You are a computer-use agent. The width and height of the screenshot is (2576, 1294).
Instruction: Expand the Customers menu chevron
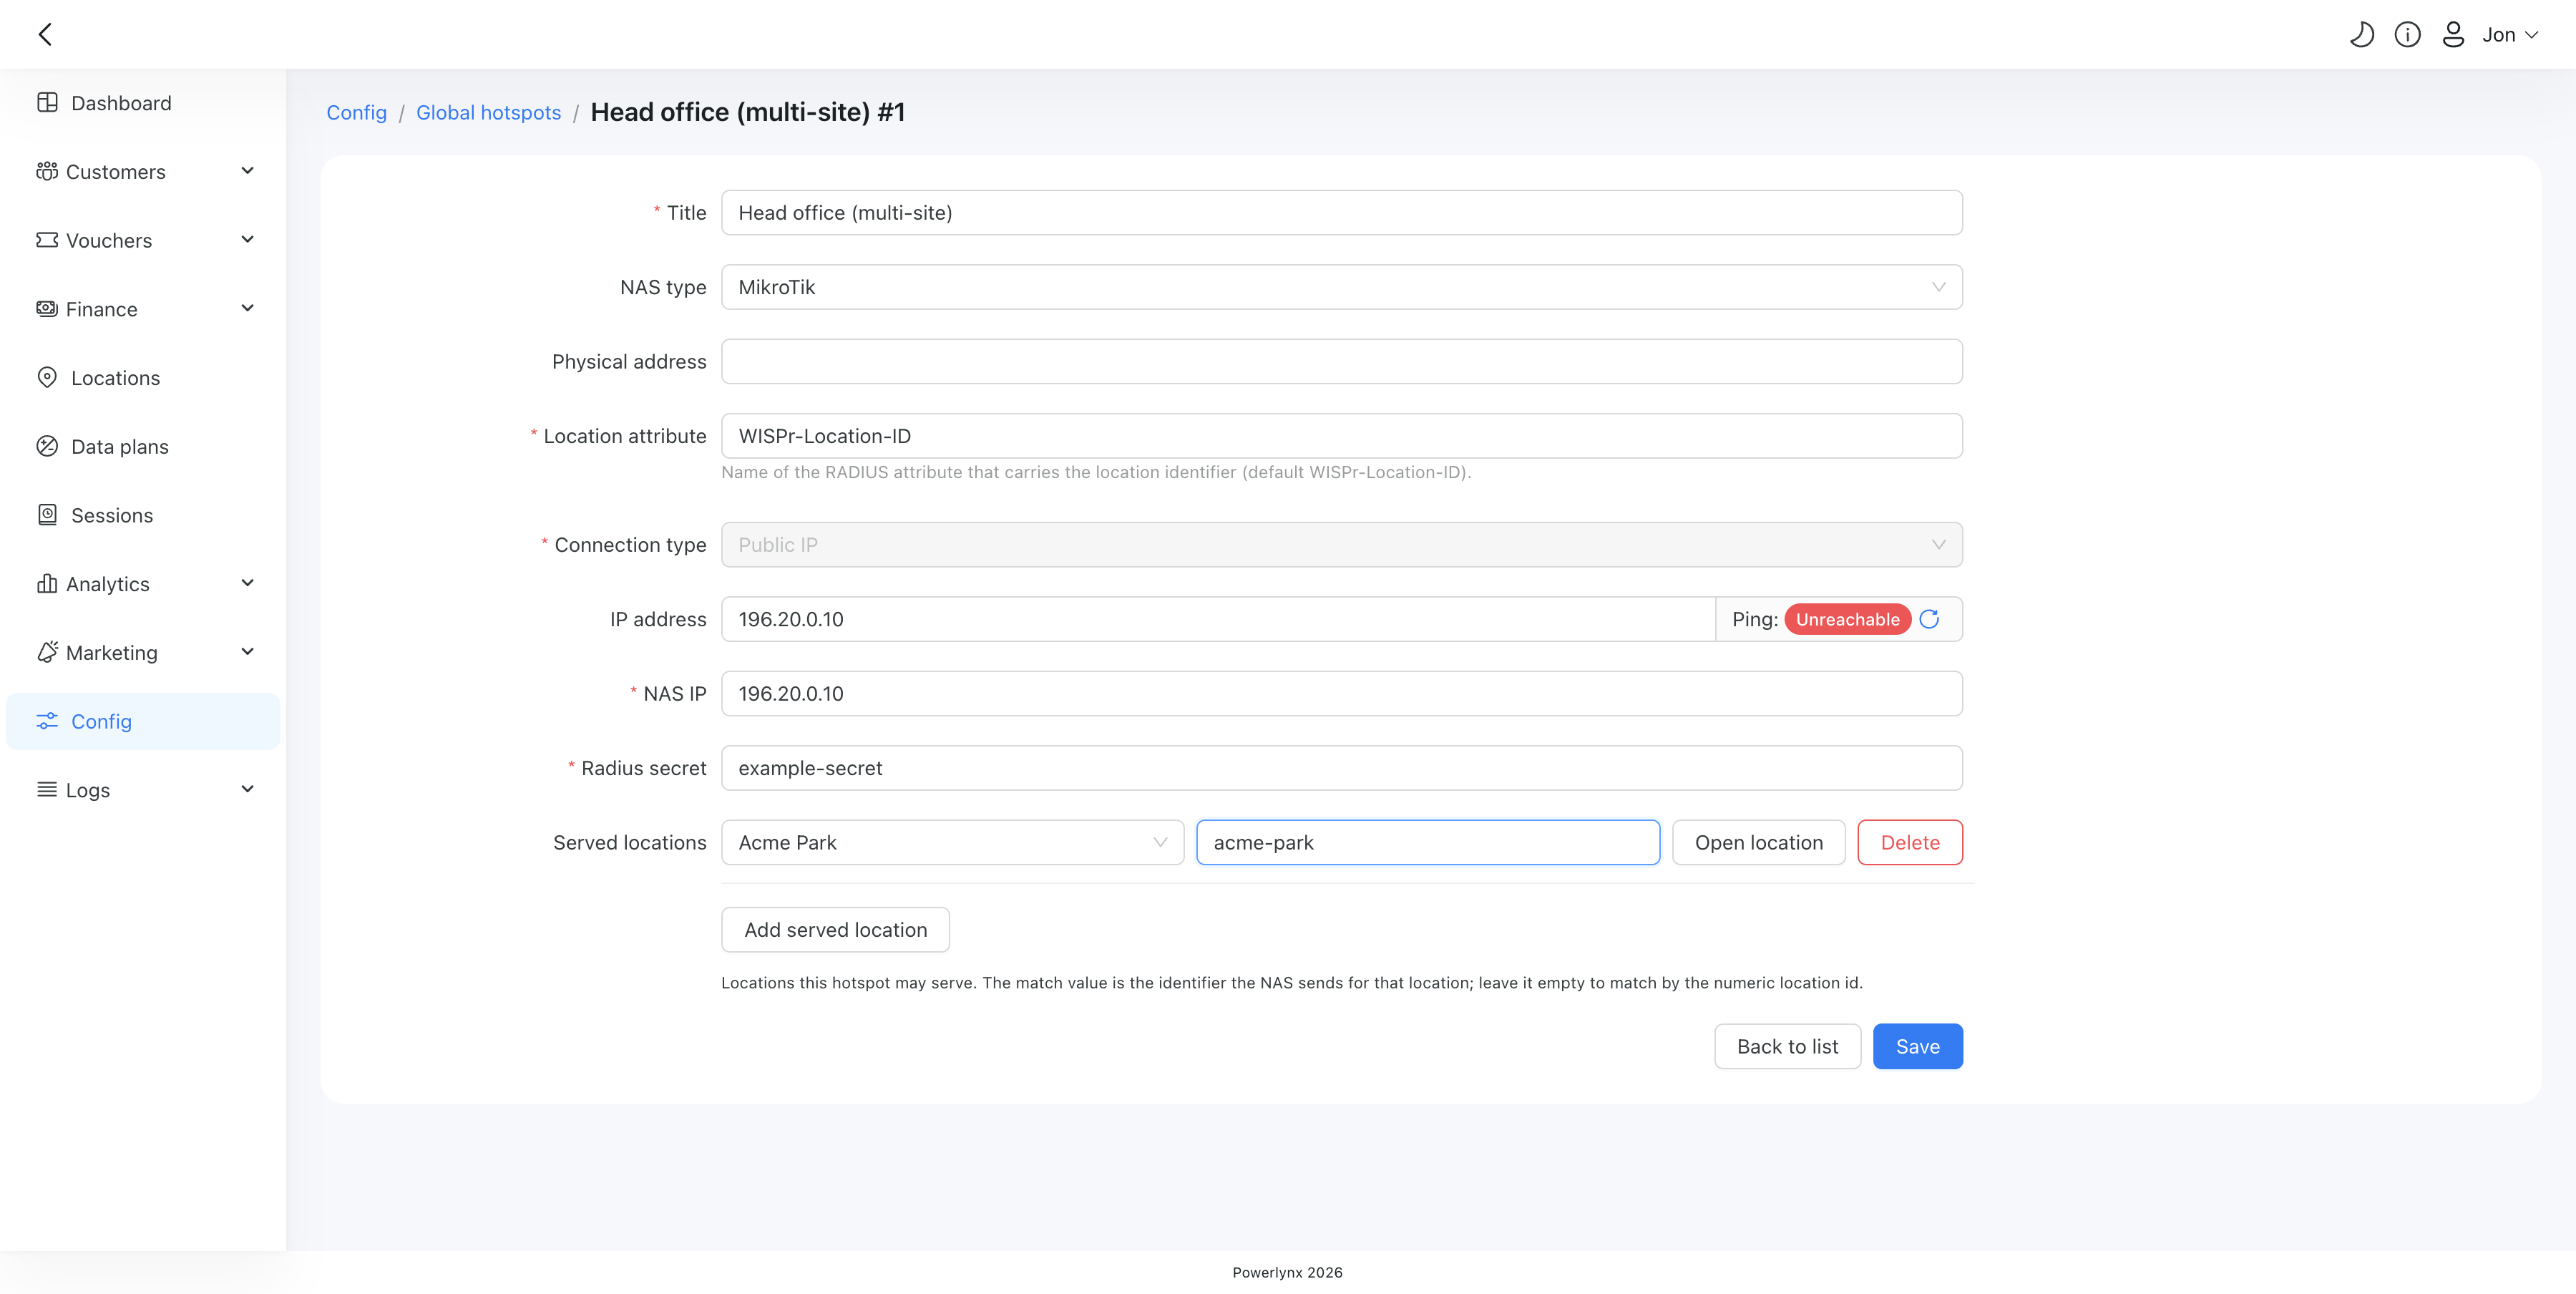[x=248, y=171]
